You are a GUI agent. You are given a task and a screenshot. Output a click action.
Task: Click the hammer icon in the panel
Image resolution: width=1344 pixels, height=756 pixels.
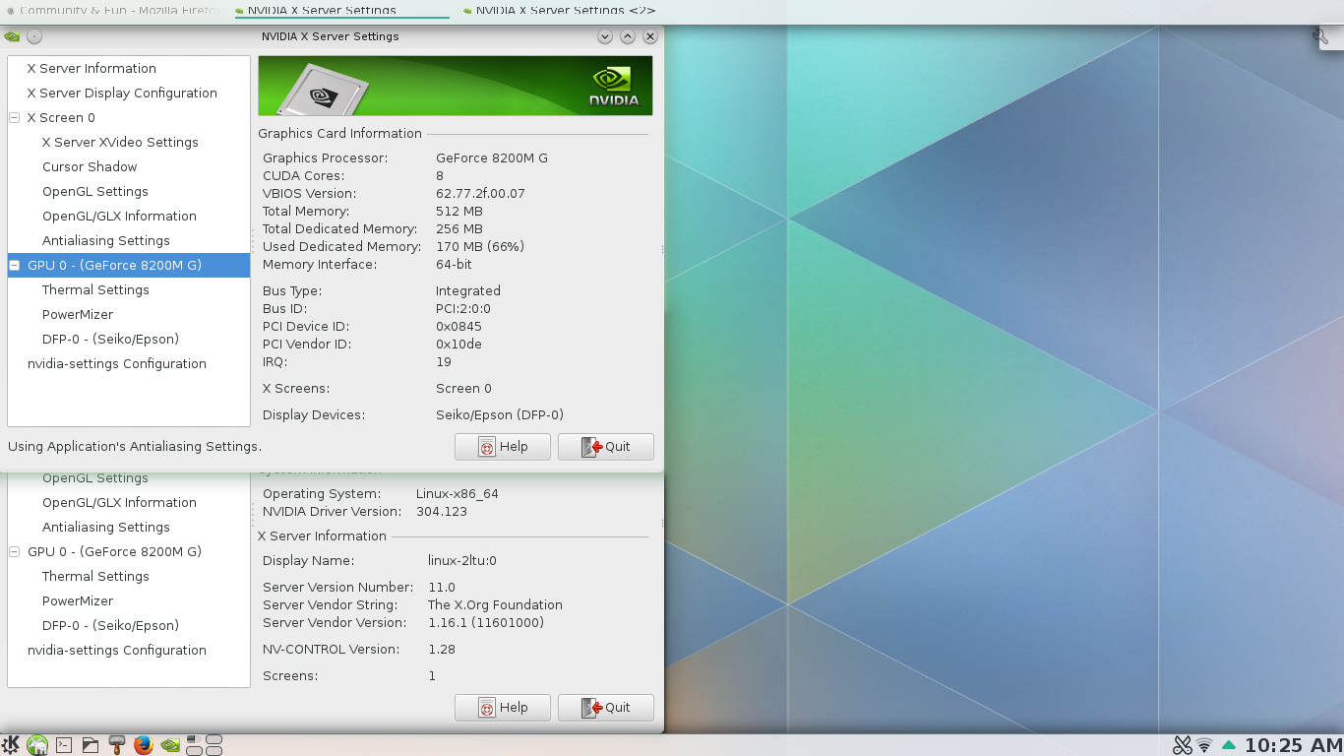[x=117, y=745]
